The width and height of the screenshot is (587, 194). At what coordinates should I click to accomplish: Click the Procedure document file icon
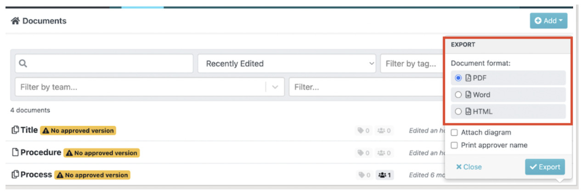[15, 152]
